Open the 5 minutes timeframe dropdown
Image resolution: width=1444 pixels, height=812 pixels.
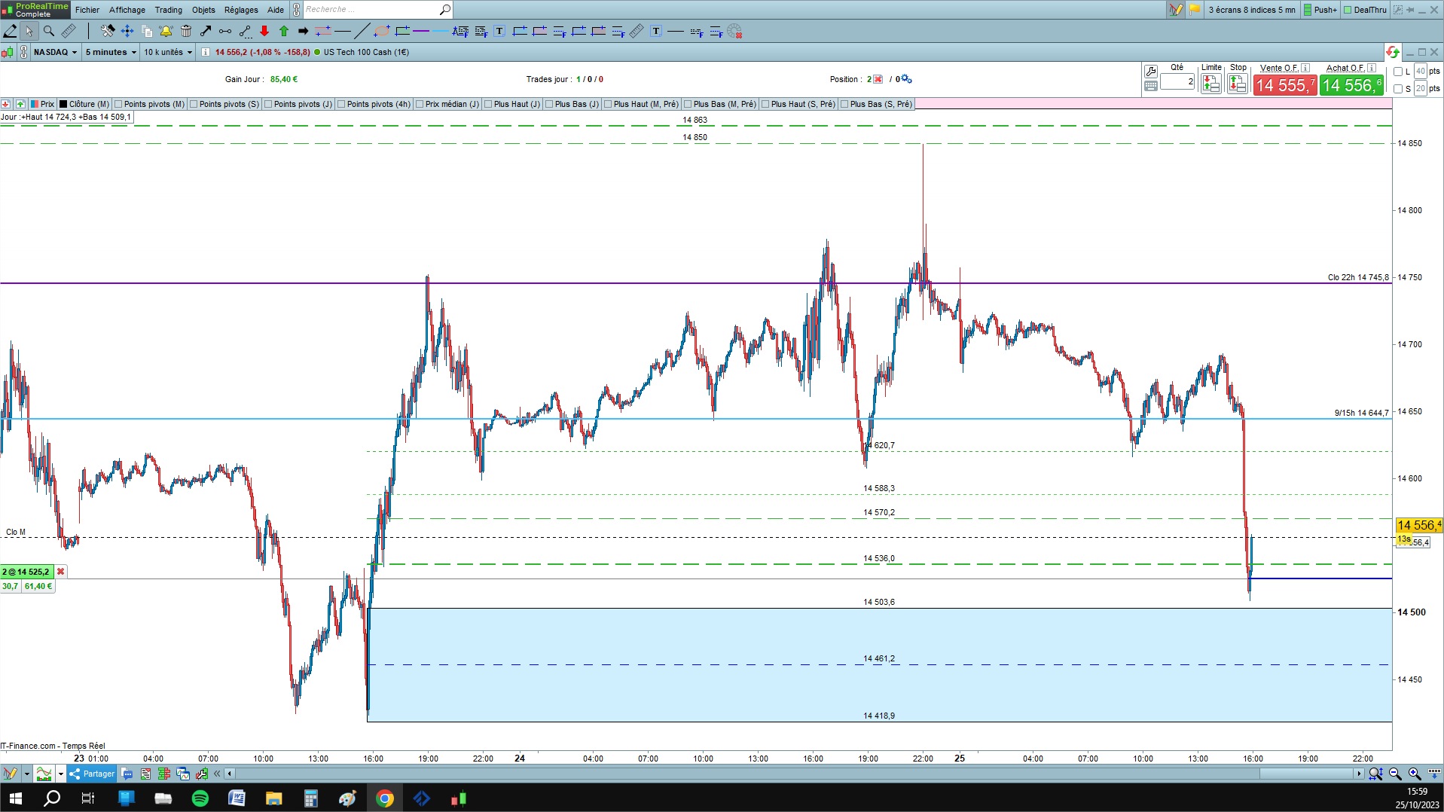pos(111,52)
